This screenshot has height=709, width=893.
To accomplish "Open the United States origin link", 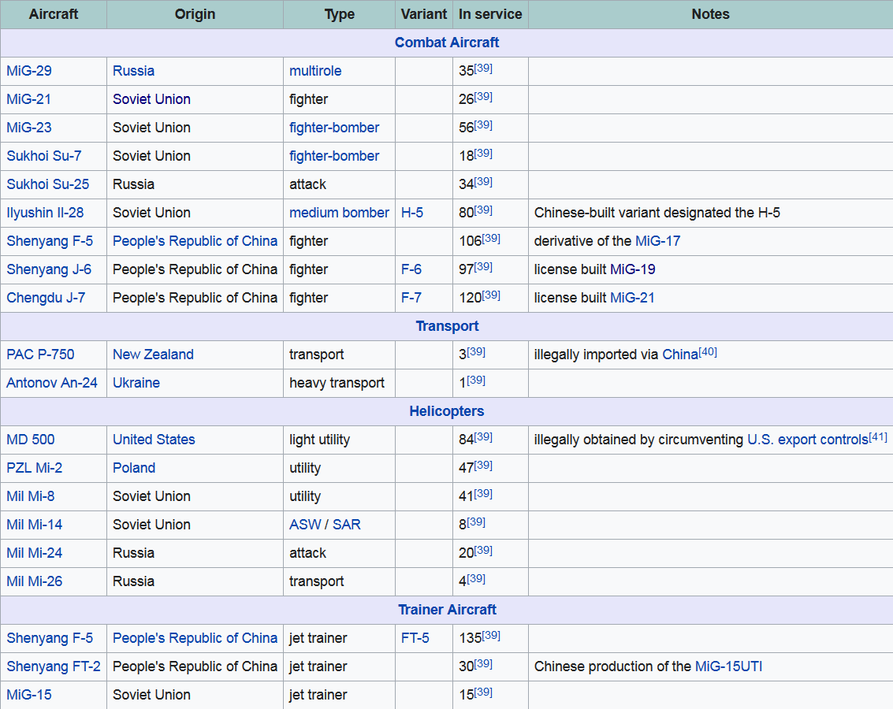I will coord(154,440).
